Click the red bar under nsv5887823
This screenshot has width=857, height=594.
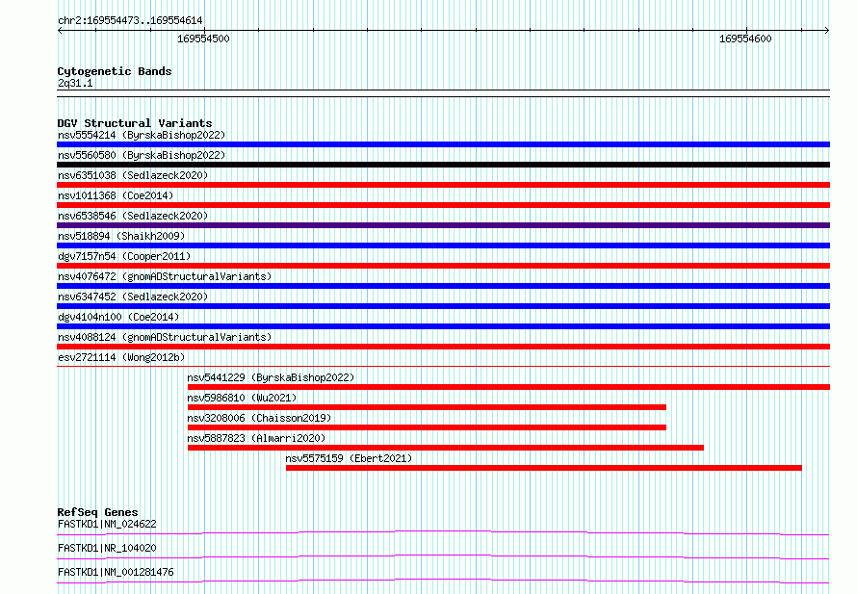pyautogui.click(x=446, y=448)
